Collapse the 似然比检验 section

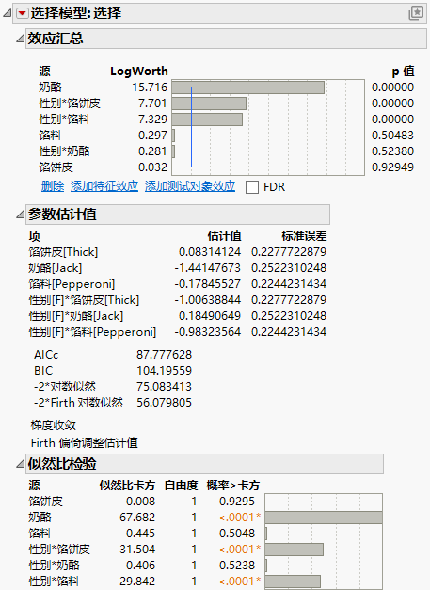tap(21, 464)
